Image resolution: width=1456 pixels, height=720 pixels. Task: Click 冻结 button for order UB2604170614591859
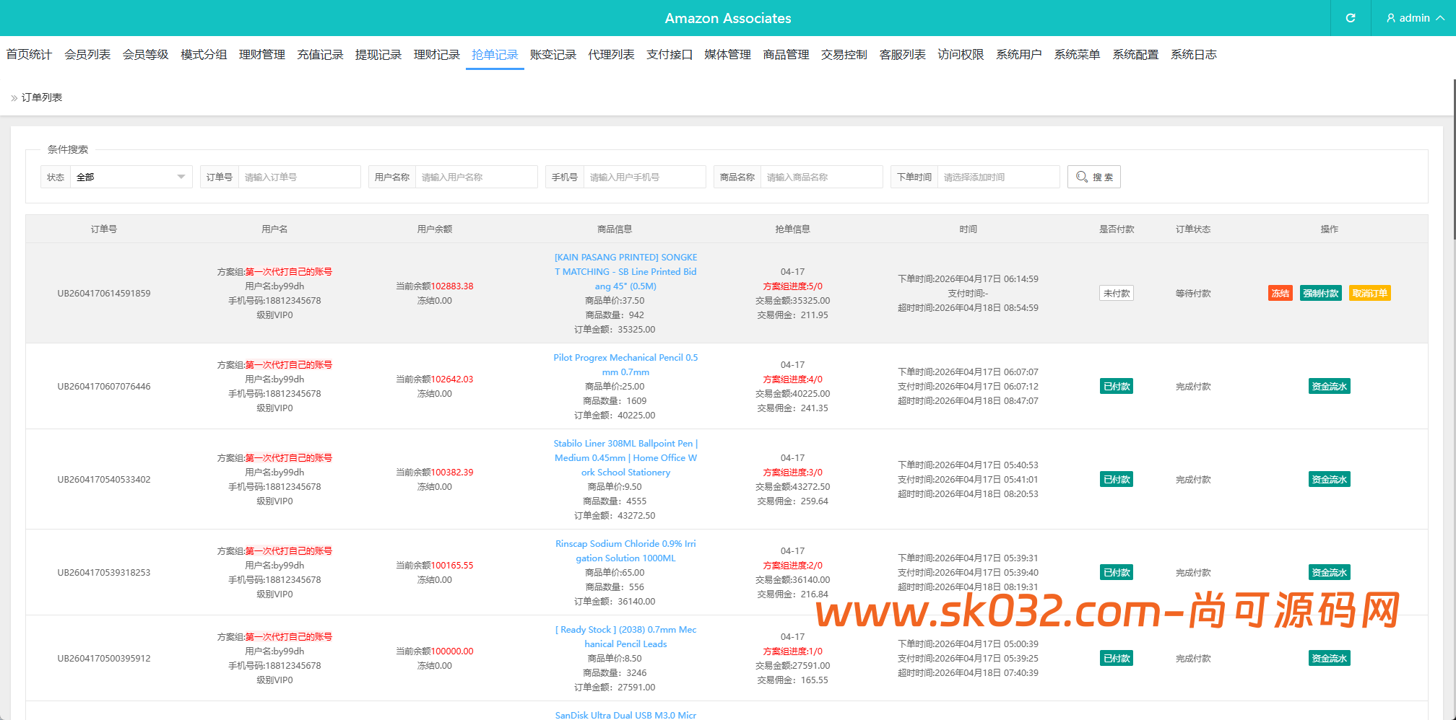coord(1280,293)
